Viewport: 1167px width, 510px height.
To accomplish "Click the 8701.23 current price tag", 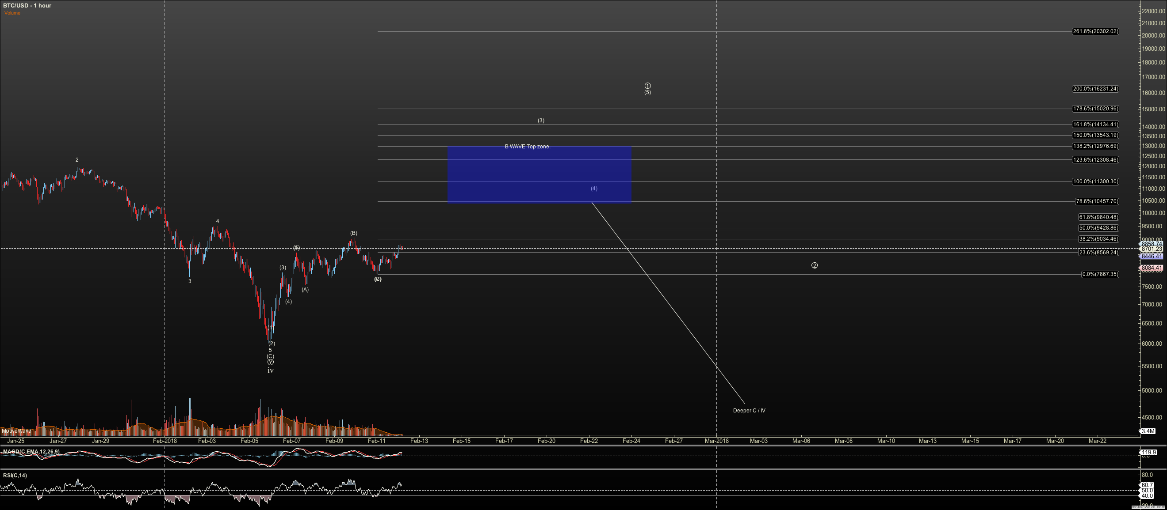I will (1152, 249).
